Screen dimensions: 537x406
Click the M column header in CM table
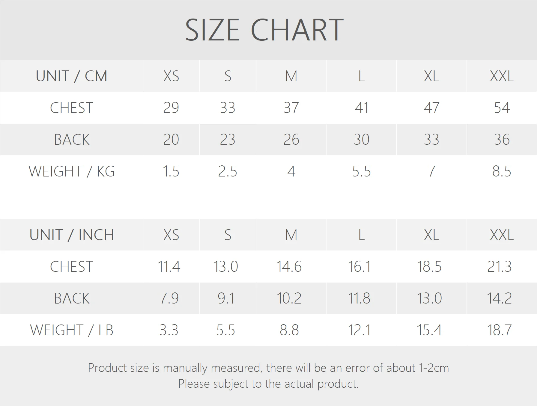(291, 76)
